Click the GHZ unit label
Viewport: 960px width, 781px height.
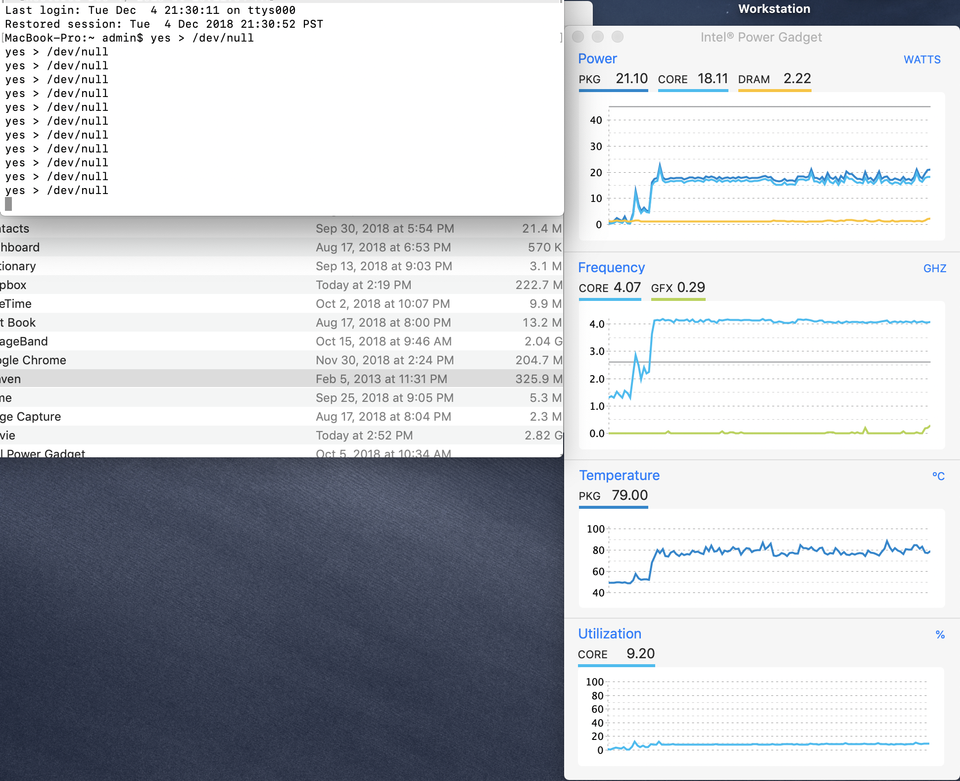pos(935,268)
